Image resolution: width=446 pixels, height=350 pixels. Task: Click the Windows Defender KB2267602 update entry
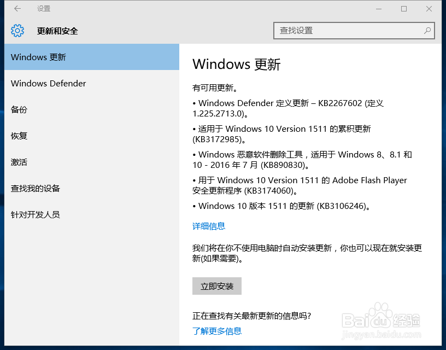pyautogui.click(x=288, y=108)
